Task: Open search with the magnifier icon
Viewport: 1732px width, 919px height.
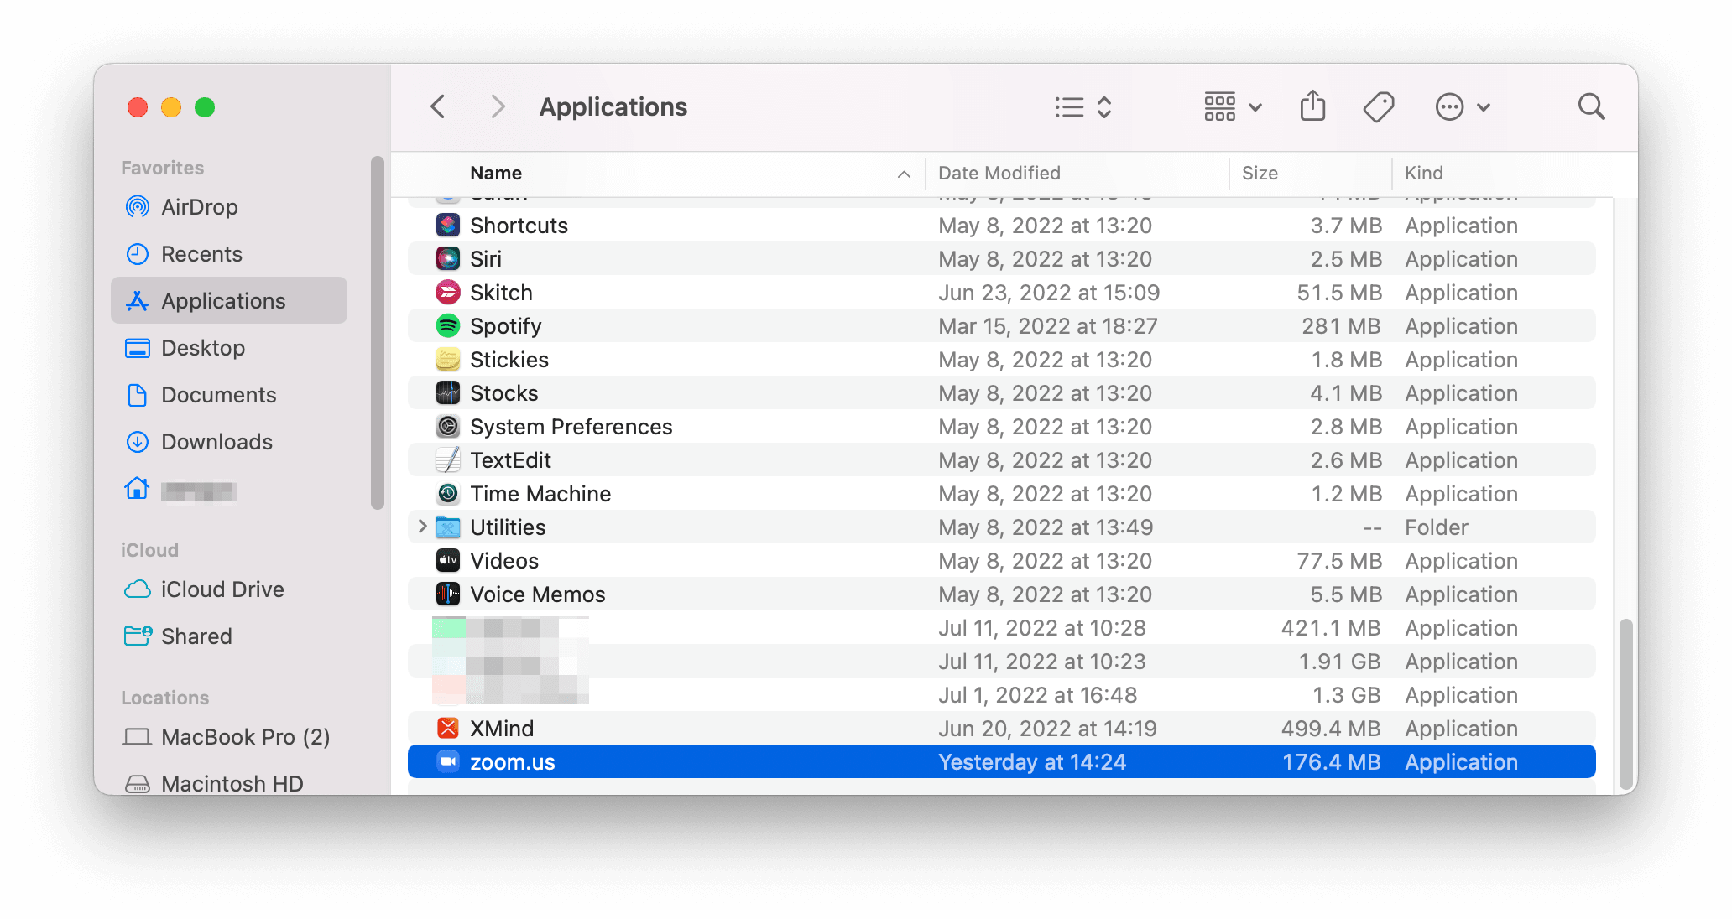Action: point(1591,106)
